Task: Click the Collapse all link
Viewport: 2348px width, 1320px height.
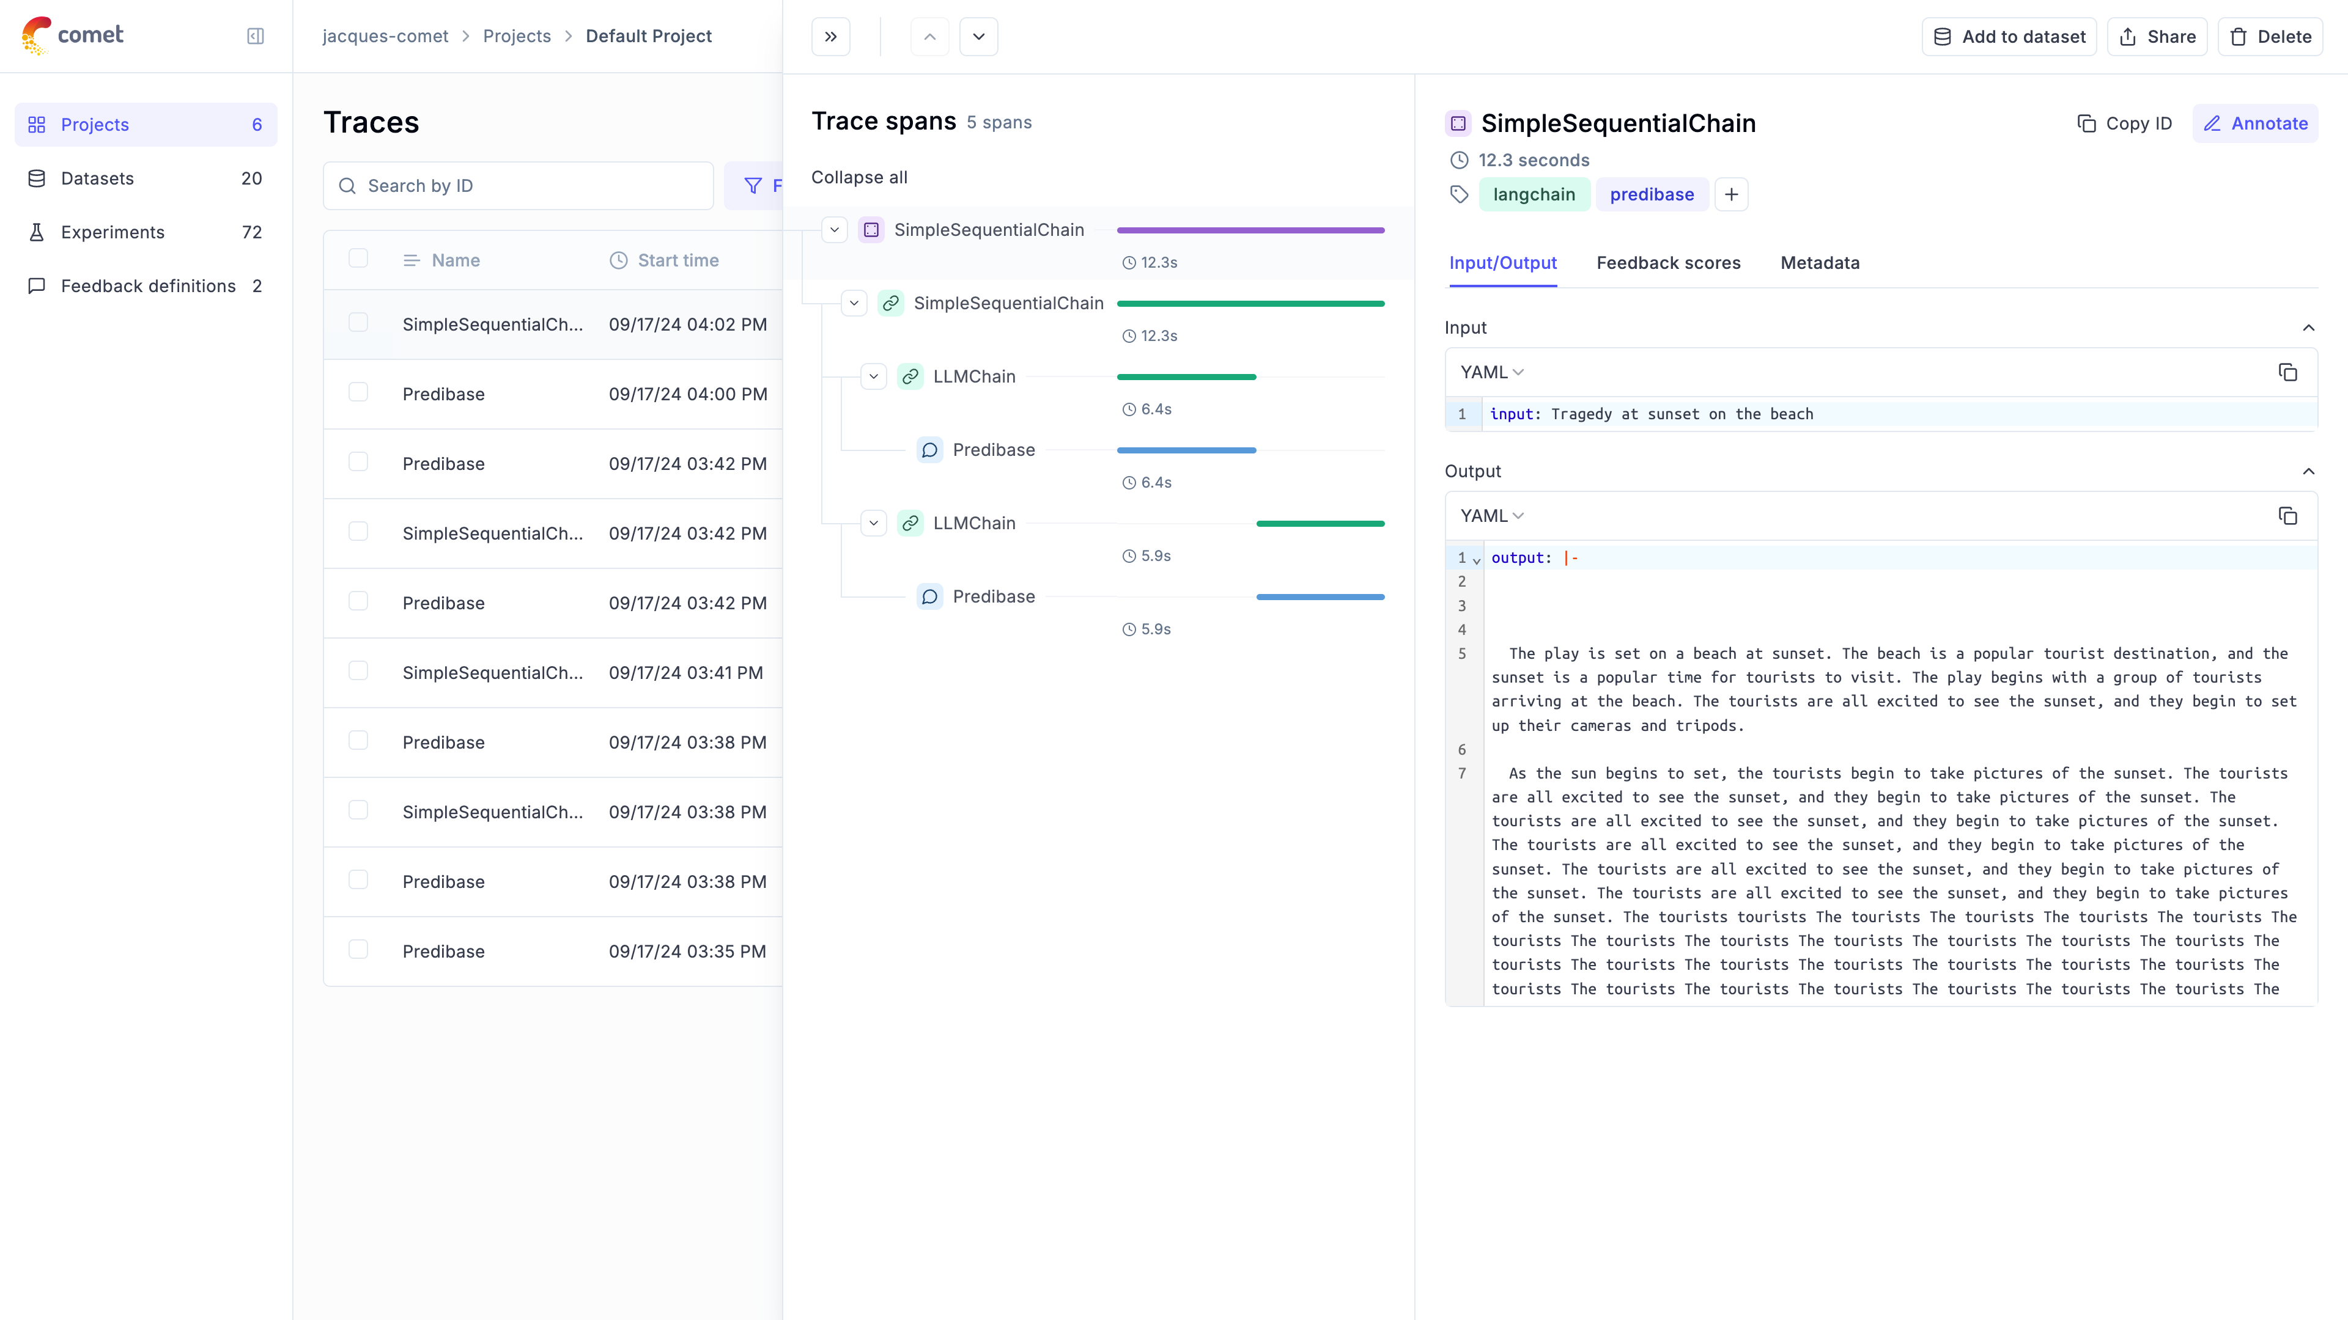Action: [x=858, y=178]
